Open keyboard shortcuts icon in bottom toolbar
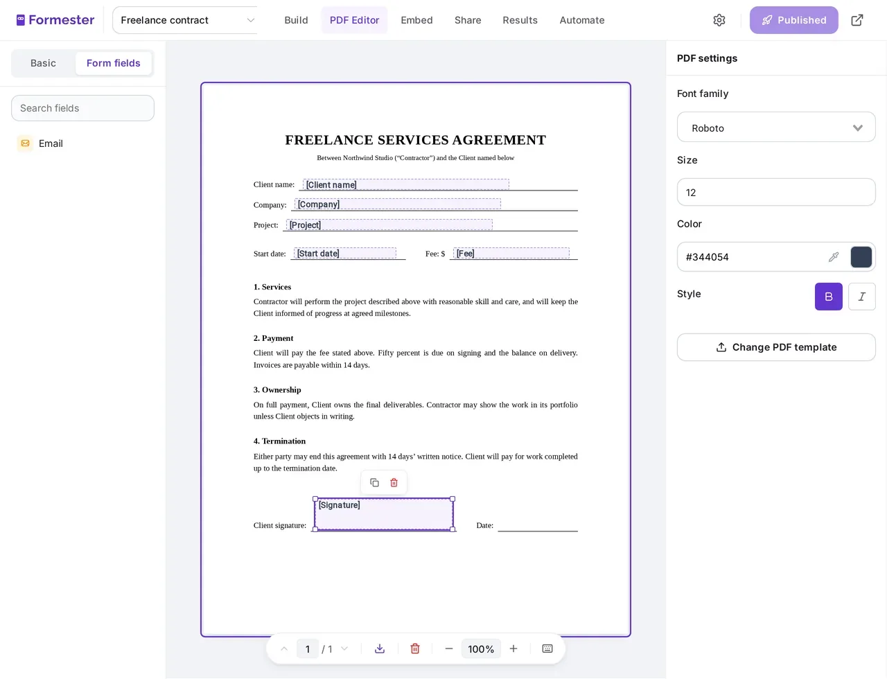 coord(547,649)
